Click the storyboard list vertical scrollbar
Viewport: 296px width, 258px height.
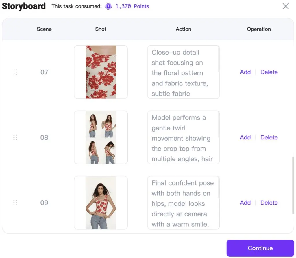point(293,186)
